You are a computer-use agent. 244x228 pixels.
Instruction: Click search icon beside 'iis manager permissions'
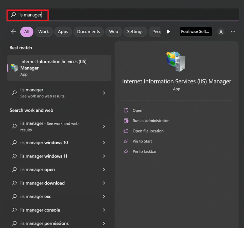pyautogui.click(x=14, y=223)
